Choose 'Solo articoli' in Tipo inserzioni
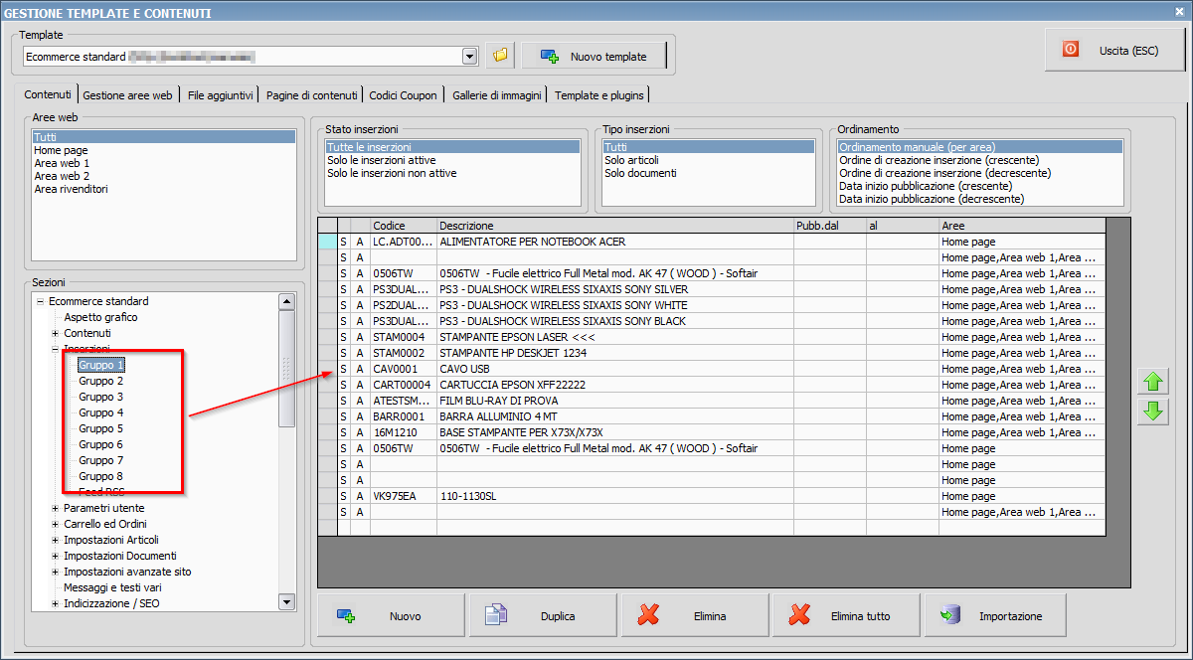 (x=631, y=160)
